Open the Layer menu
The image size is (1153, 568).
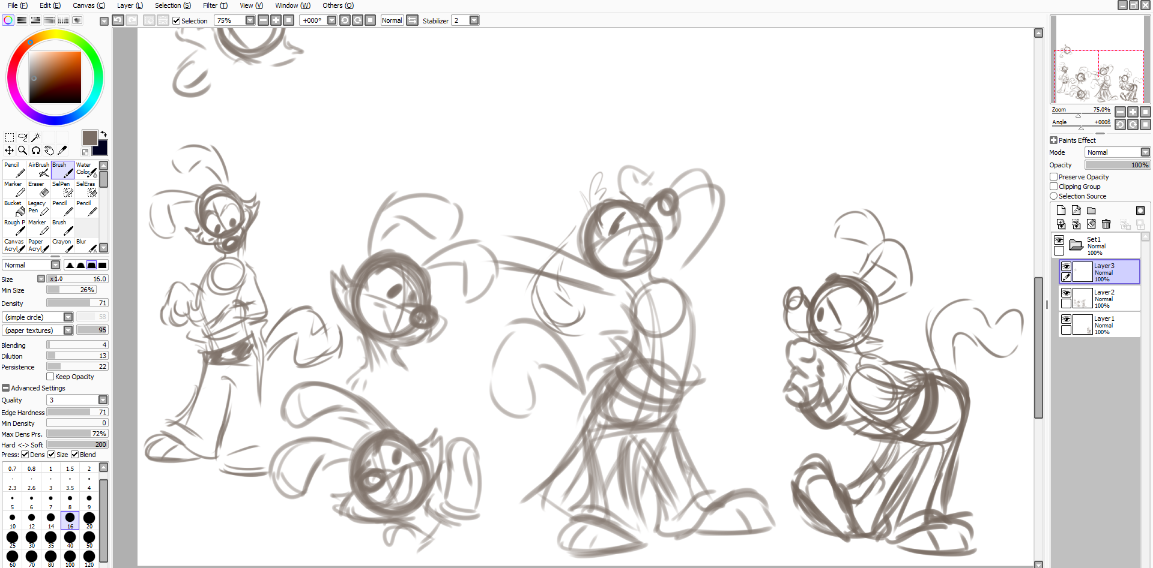pyautogui.click(x=130, y=5)
